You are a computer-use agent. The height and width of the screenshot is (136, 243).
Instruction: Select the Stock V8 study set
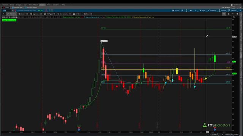point(88,14)
